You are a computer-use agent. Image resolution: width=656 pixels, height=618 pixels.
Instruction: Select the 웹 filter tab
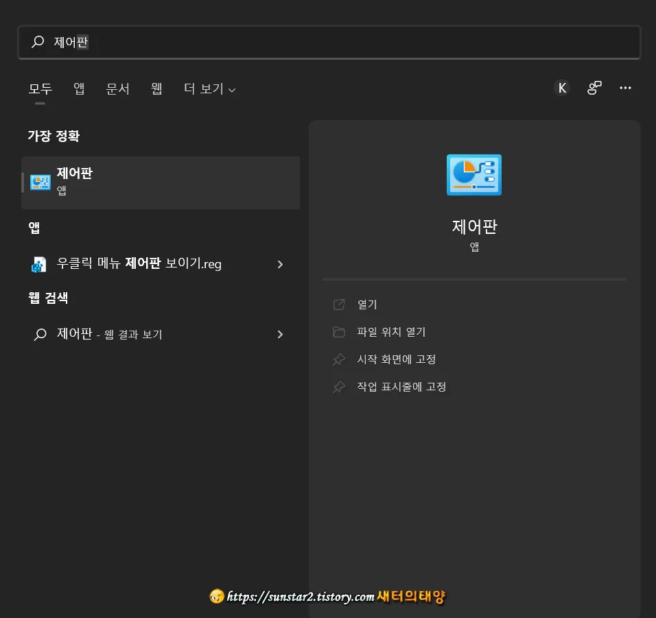tap(156, 89)
